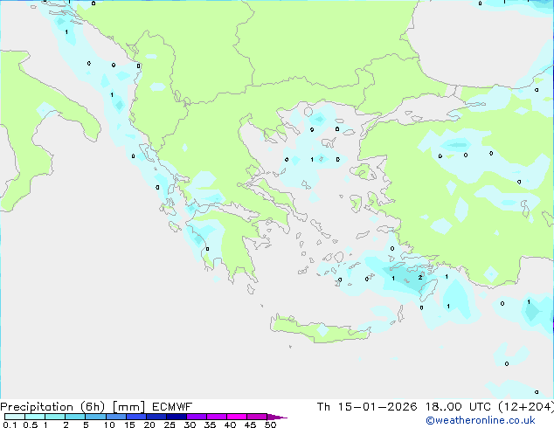Click the '18..00 UTC' time text
Screen dimensions: 554x428
click(x=458, y=407)
